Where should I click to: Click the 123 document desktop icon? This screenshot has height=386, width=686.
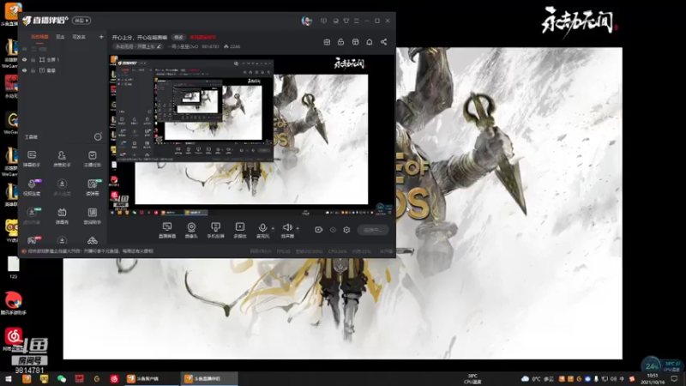(x=13, y=268)
